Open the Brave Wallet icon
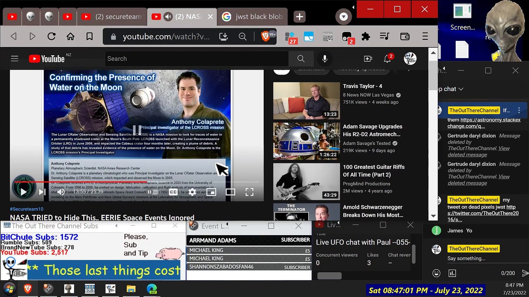Screen dimensions: 529x297 coord(405,37)
